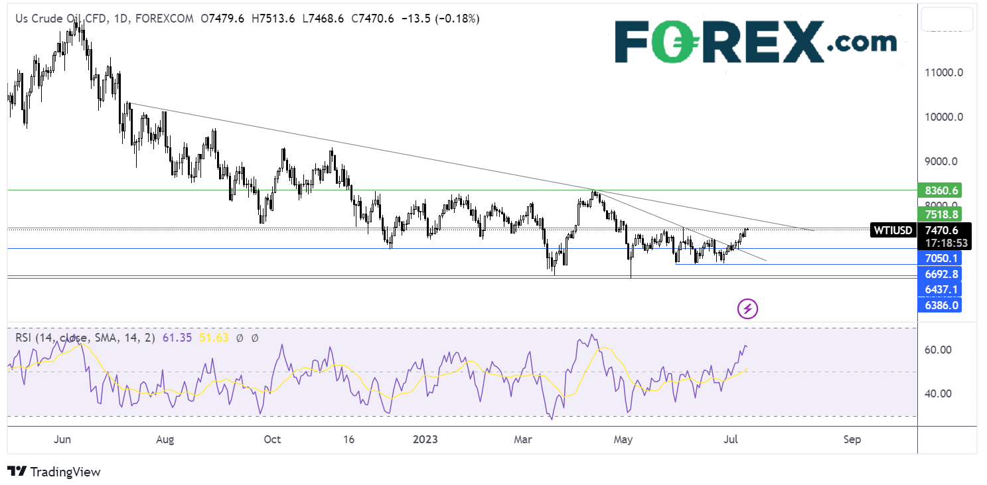Click the countdown timer 17:18:53

pos(945,243)
